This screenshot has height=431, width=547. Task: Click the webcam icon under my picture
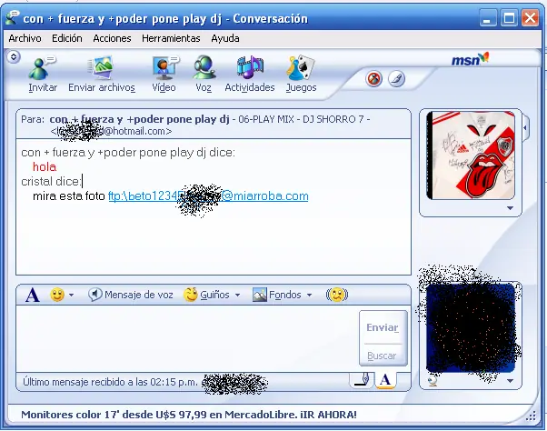pyautogui.click(x=433, y=380)
